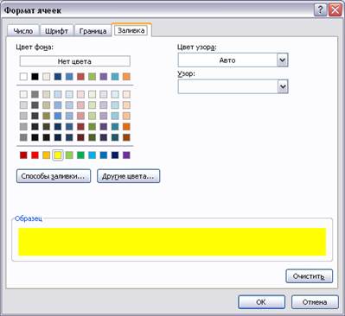Choose the darkest teal shade in the aqua column
Screen dimensions: 345x316
115,137
